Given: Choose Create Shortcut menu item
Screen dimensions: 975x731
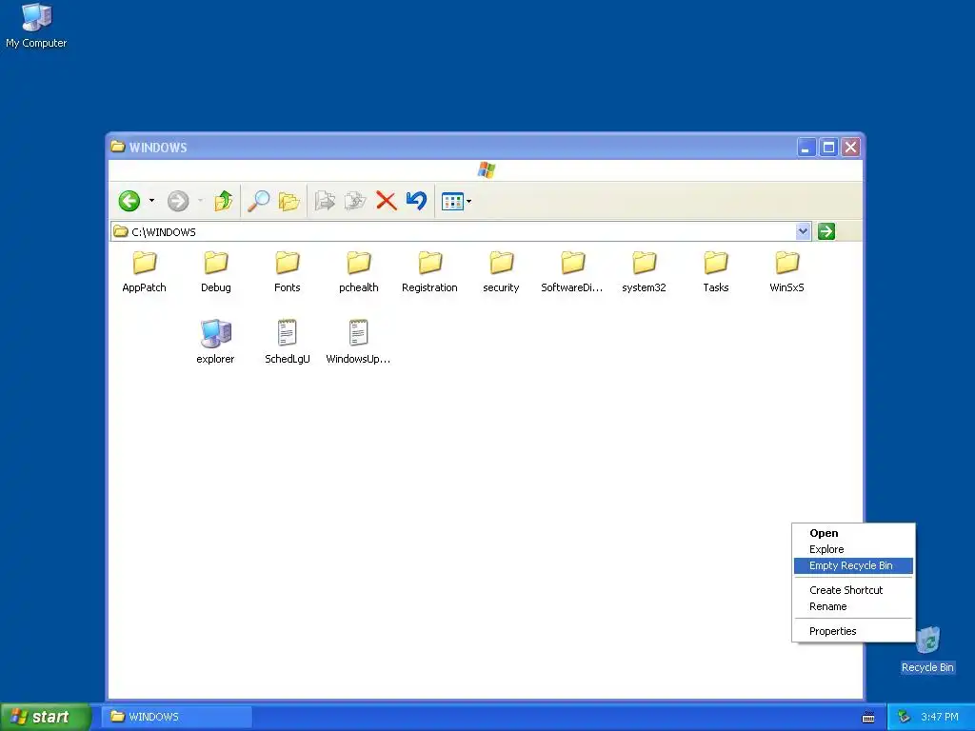Looking at the screenshot, I should 853,590.
